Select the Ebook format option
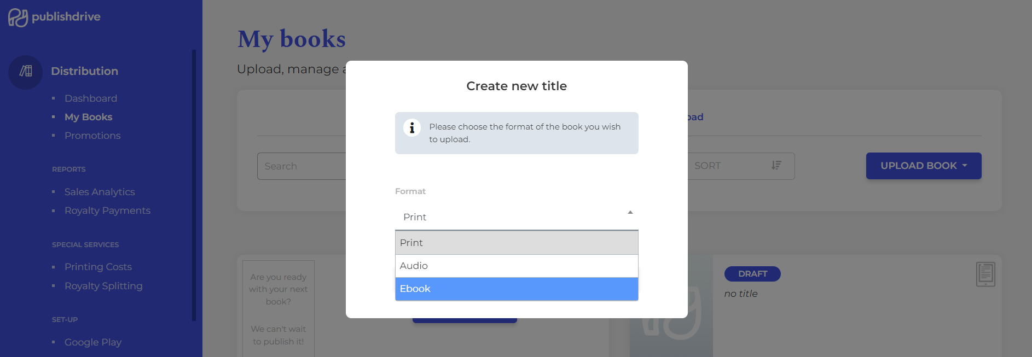Viewport: 1032px width, 357px height. pyautogui.click(x=516, y=289)
